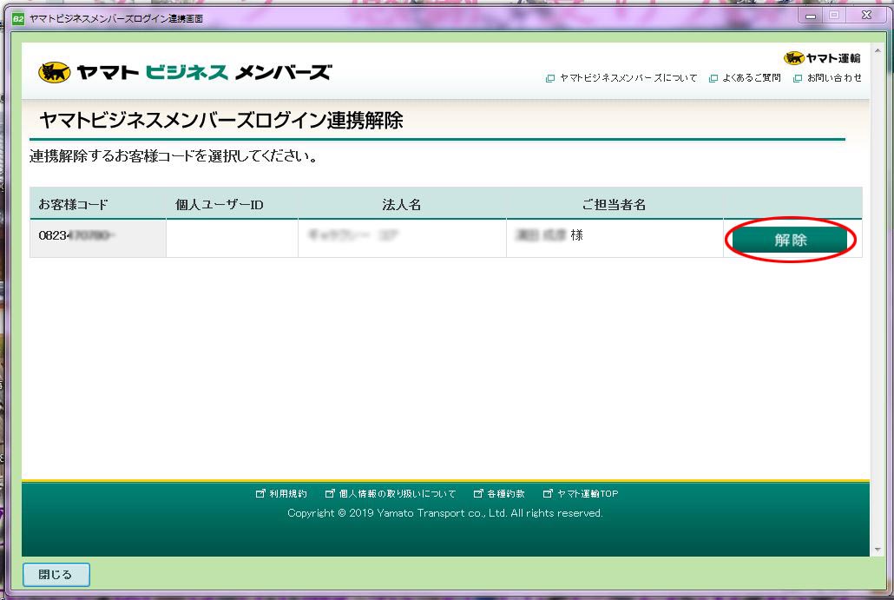Click the ヤマトビジネスメンバーズログイン連携解除 heading
The width and height of the screenshot is (894, 600).
[221, 121]
